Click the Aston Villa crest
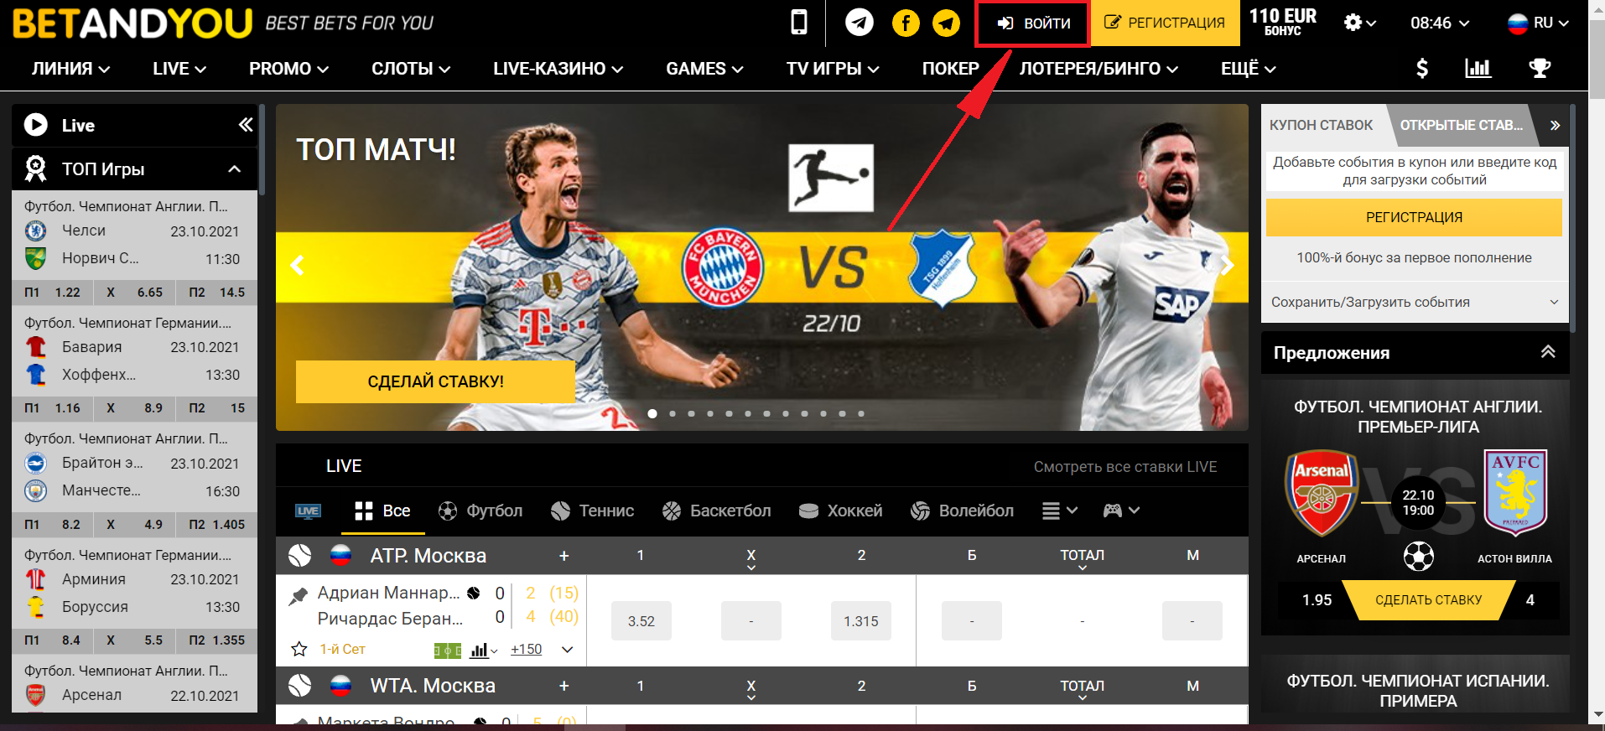Viewport: 1605px width, 731px height. coord(1515,493)
